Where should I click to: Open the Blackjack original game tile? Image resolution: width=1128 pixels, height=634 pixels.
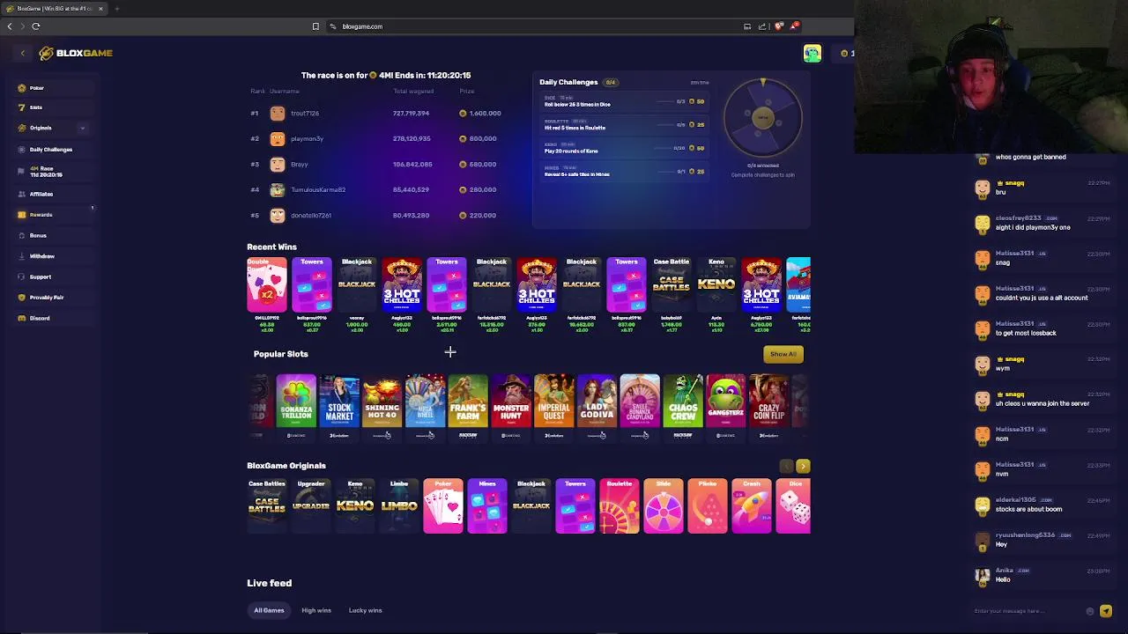click(x=531, y=506)
